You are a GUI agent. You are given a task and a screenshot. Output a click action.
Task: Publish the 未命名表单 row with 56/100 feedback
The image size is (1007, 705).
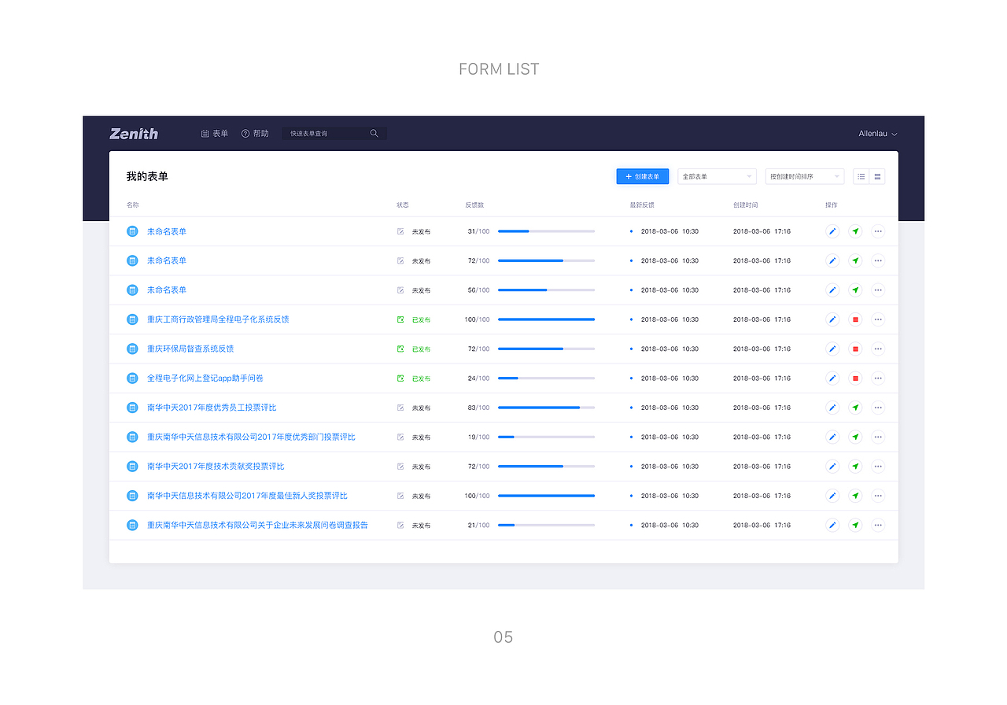(855, 290)
